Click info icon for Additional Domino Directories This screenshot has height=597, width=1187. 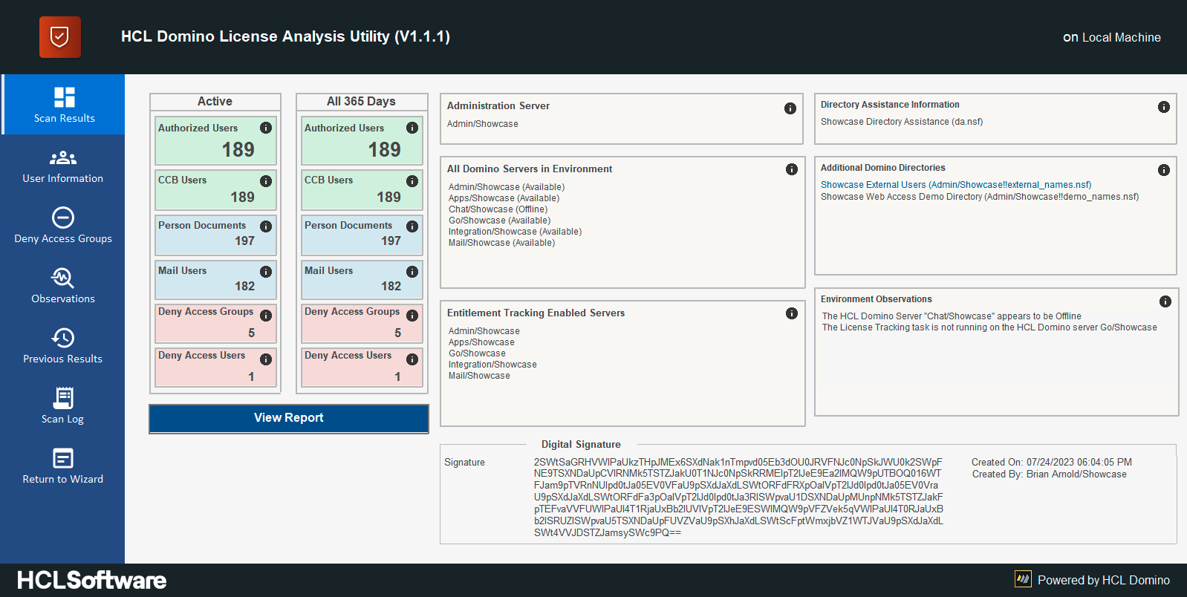[1164, 170]
